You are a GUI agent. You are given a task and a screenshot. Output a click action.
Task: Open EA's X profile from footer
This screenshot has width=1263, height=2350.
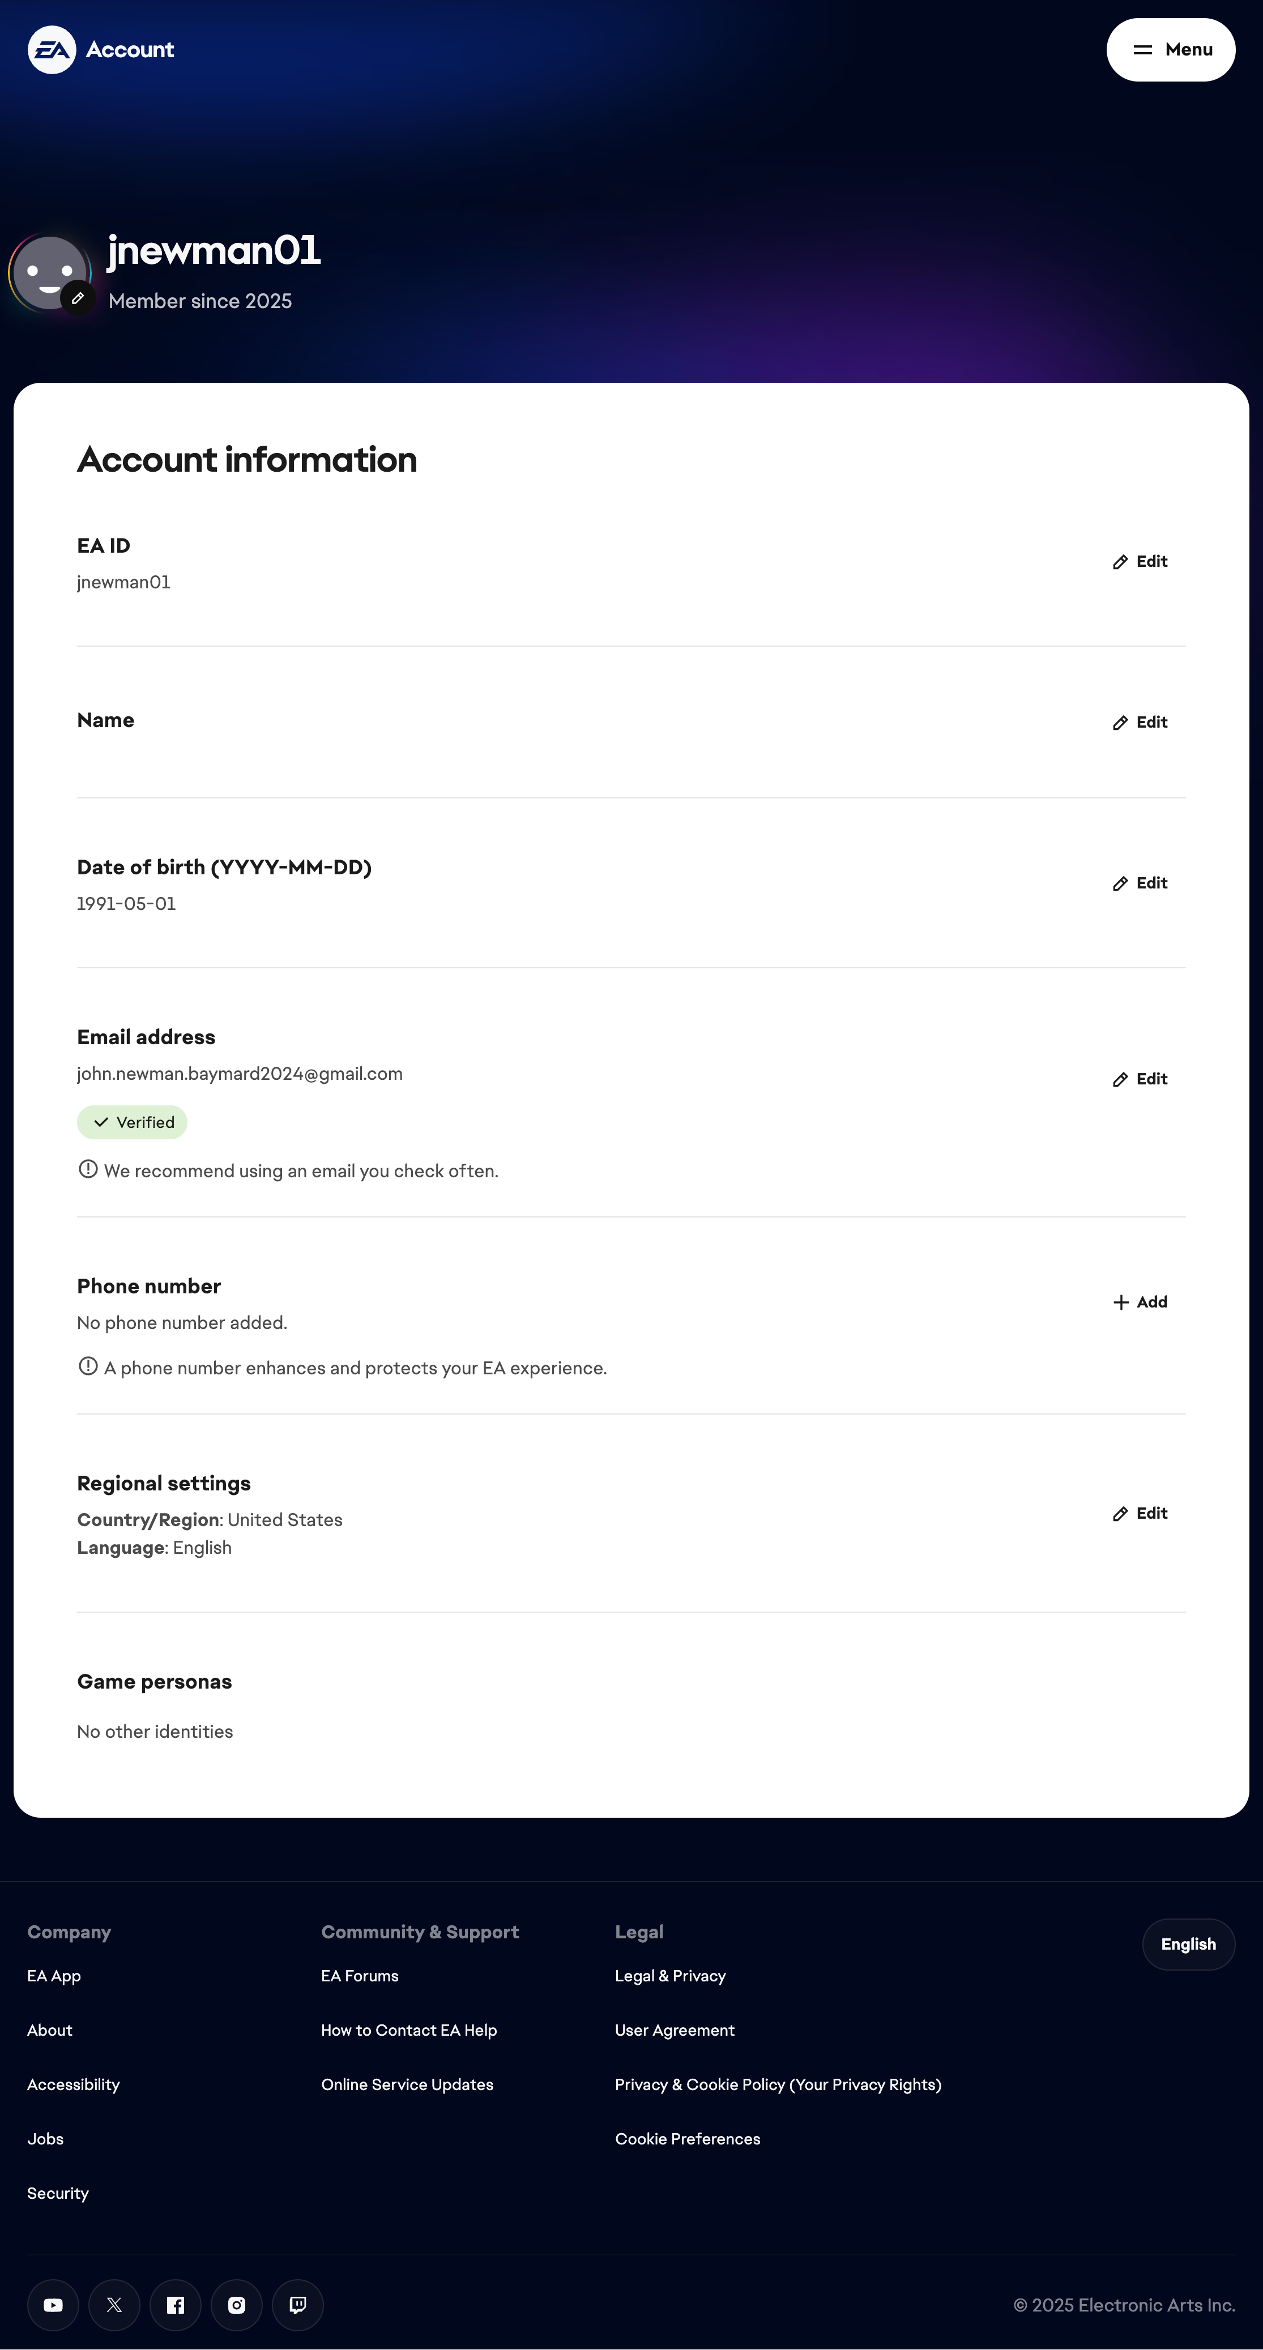(x=114, y=2304)
